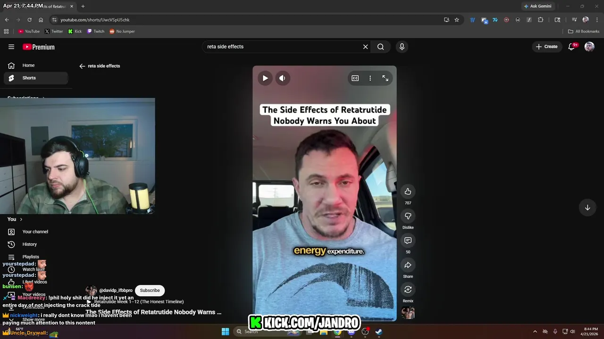This screenshot has height=339, width=604.
Task: Open the browser Extensions puzzle menu
Action: tap(541, 20)
